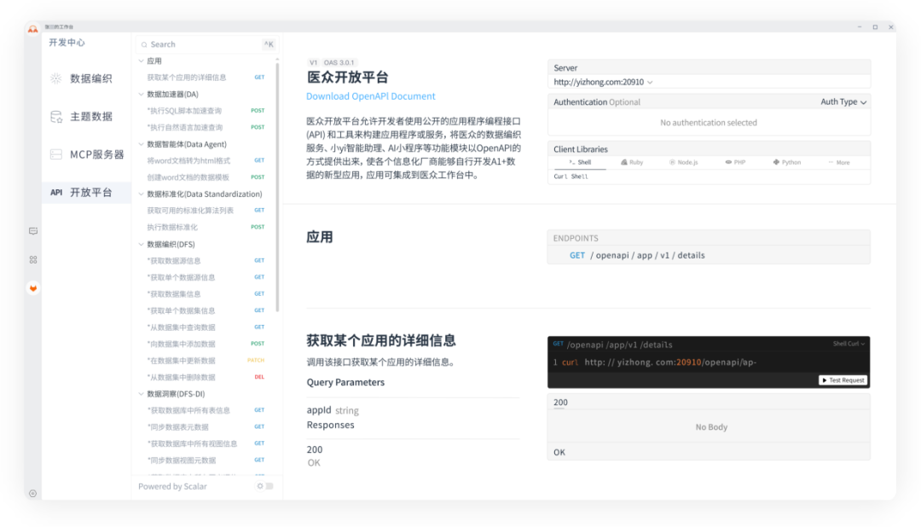Open the Auth Type dropdown
921x527 pixels.
(x=843, y=102)
